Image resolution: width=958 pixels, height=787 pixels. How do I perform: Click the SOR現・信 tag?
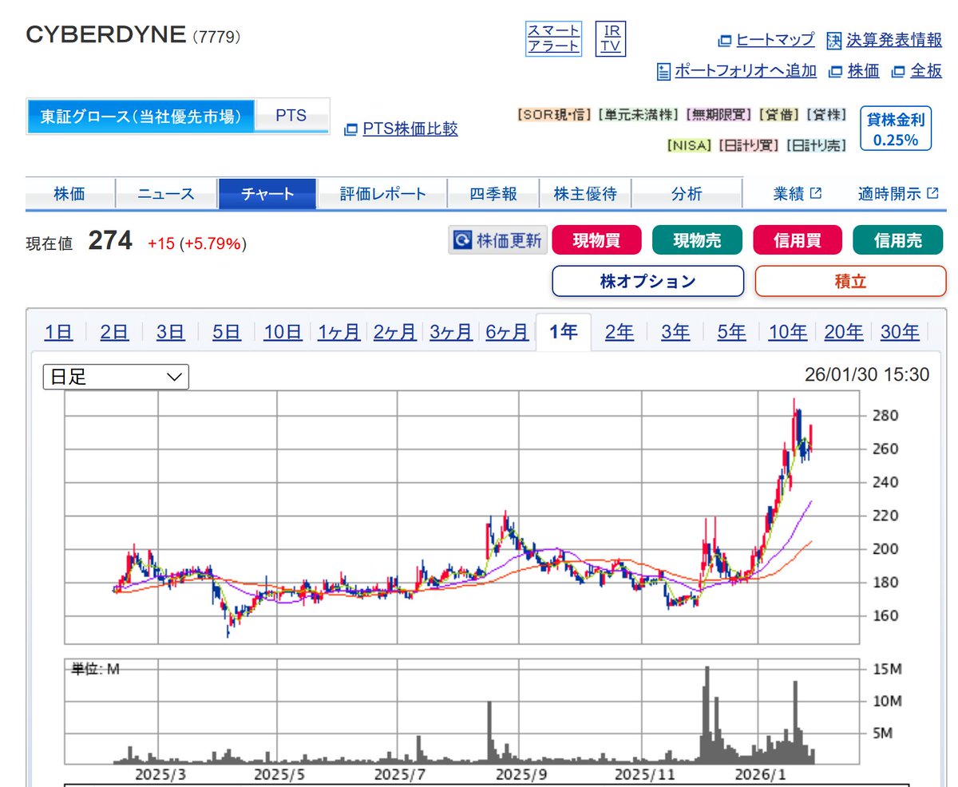(x=554, y=115)
